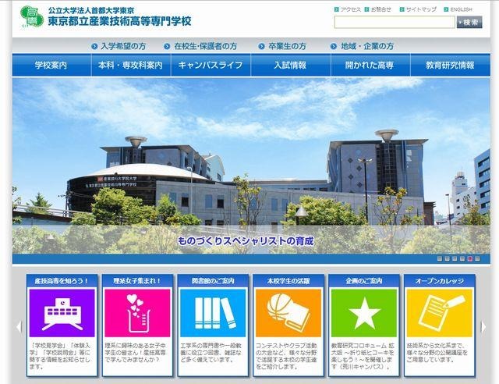The width and height of the screenshot is (499, 384).
Task: Select キャンパスライフ in the navigation bar
Action: click(211, 66)
